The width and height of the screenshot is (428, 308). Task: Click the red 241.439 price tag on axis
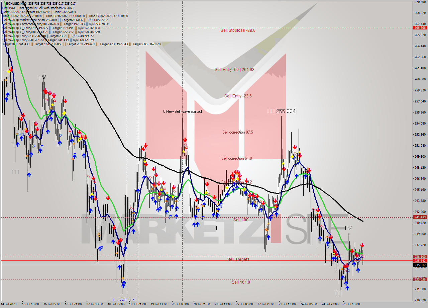pyautogui.click(x=420, y=217)
